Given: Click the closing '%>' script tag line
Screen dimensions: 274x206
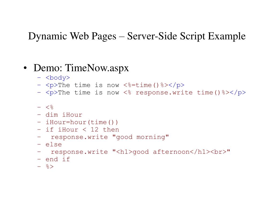Looking at the screenshot, I should click(50, 167).
